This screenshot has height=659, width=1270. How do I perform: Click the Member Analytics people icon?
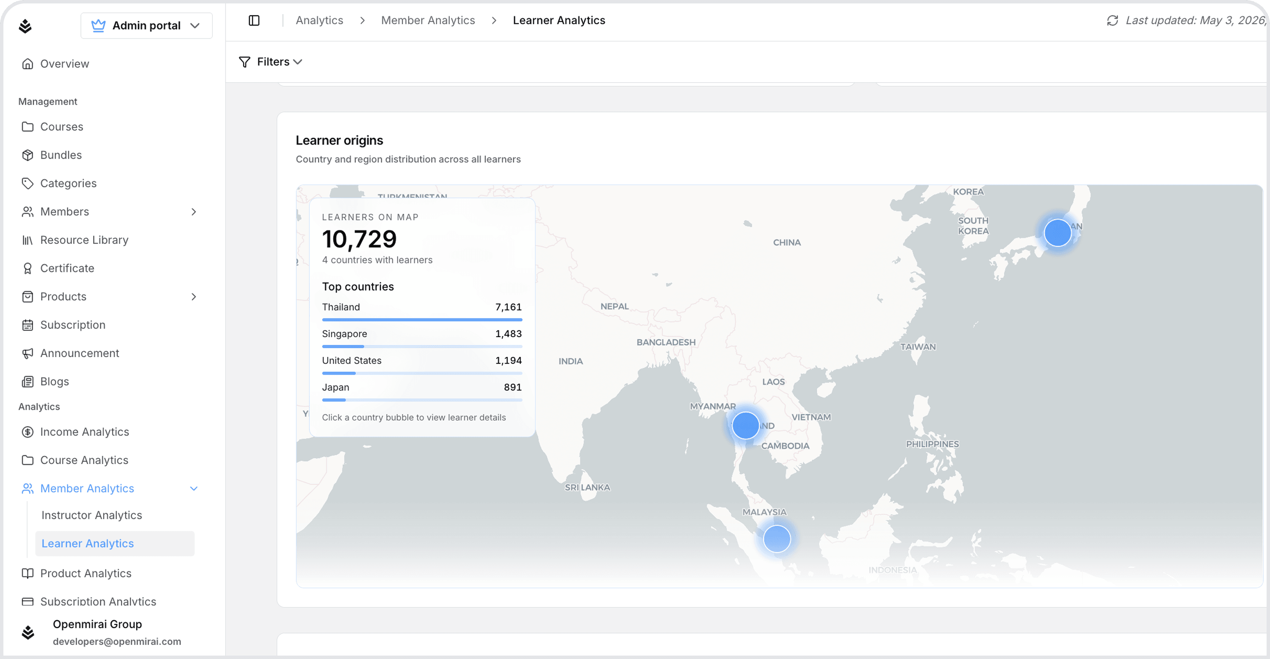click(x=28, y=488)
